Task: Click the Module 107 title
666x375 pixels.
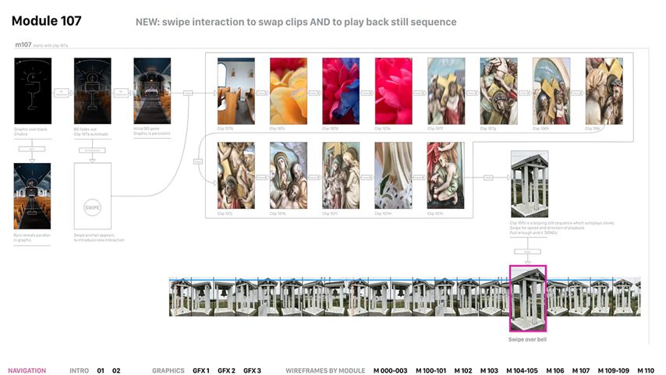Action: click(46, 21)
